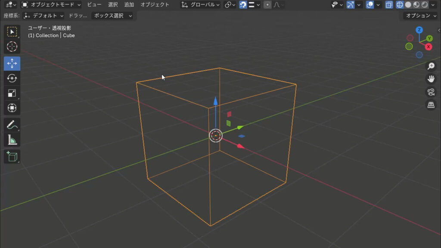Open the snapping options dropdown
The height and width of the screenshot is (248, 441).
tap(254, 4)
